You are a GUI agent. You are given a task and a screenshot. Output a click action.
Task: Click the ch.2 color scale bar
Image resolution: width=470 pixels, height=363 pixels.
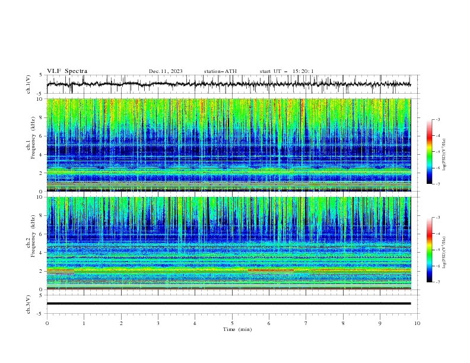[429, 250]
